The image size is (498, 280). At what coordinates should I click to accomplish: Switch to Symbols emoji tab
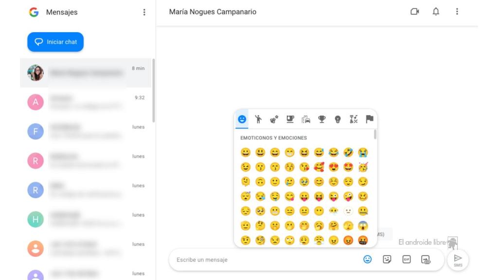tap(354, 120)
